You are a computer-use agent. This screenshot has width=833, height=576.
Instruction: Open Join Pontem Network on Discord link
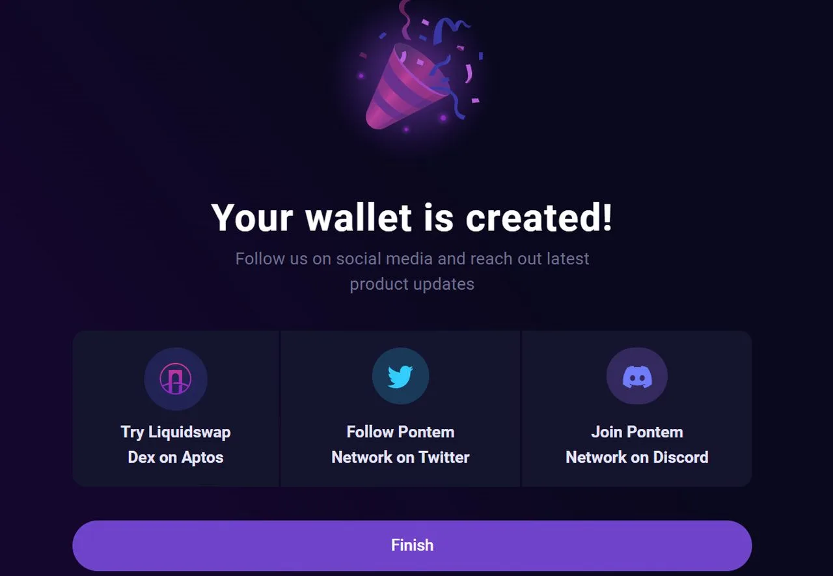(637, 408)
